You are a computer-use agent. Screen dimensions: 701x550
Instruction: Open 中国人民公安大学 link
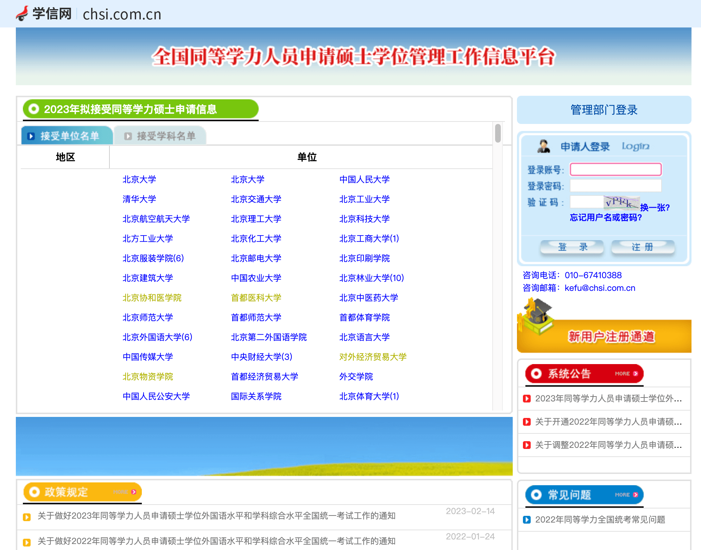[x=156, y=396]
